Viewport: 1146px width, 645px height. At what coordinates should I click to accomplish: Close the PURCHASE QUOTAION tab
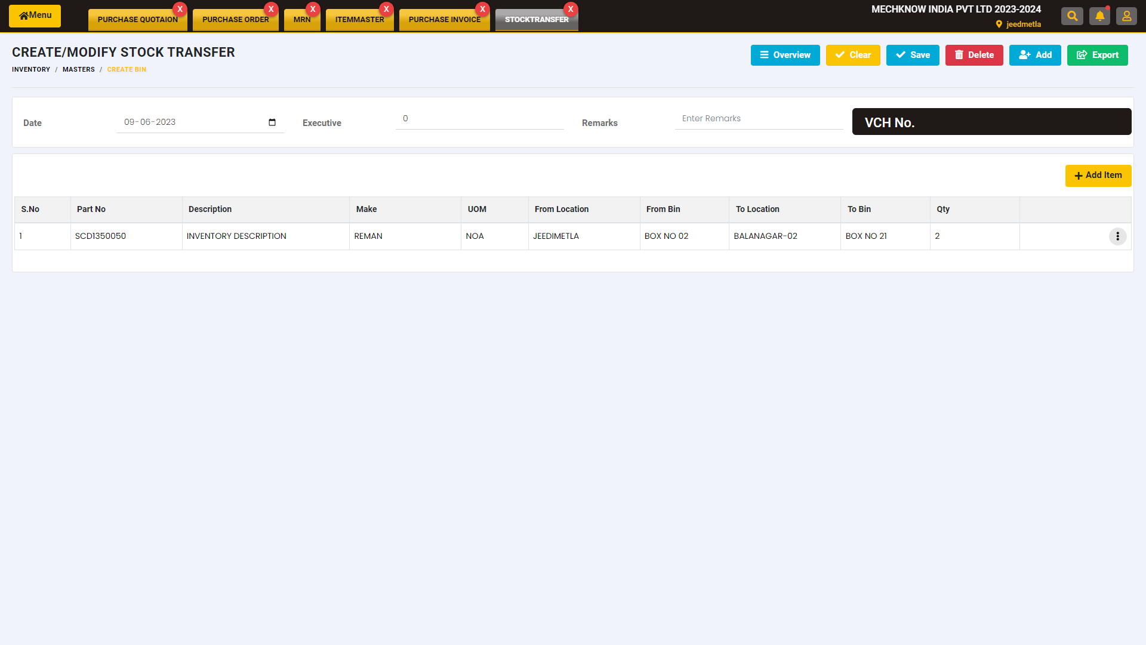(180, 9)
